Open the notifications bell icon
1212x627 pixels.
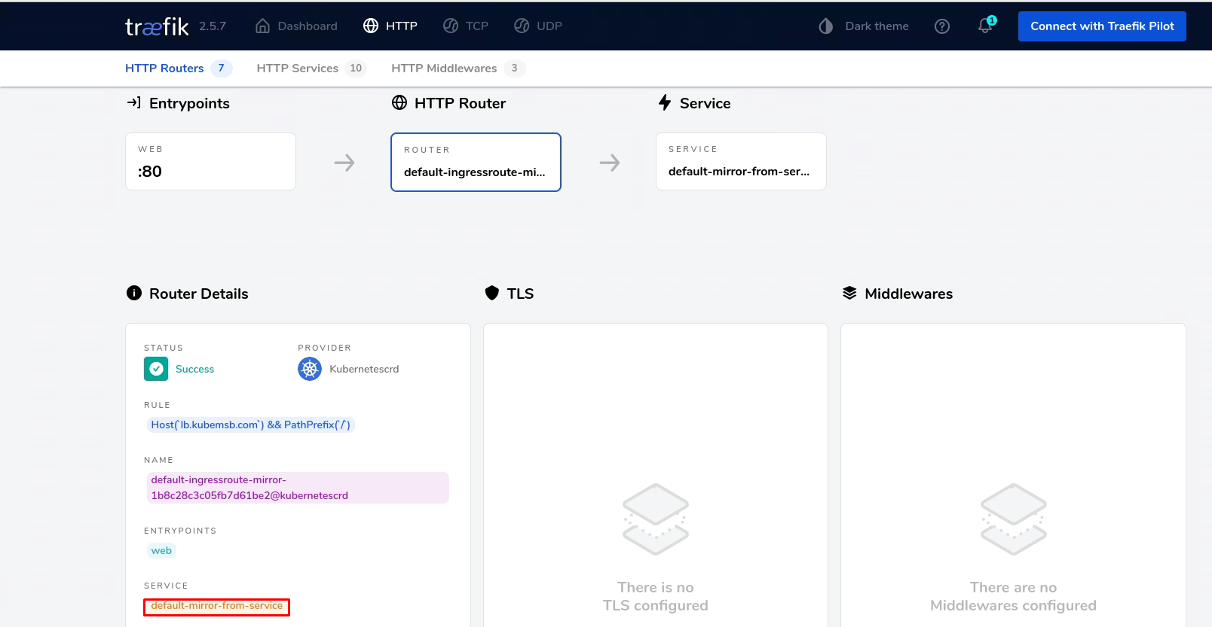(985, 26)
